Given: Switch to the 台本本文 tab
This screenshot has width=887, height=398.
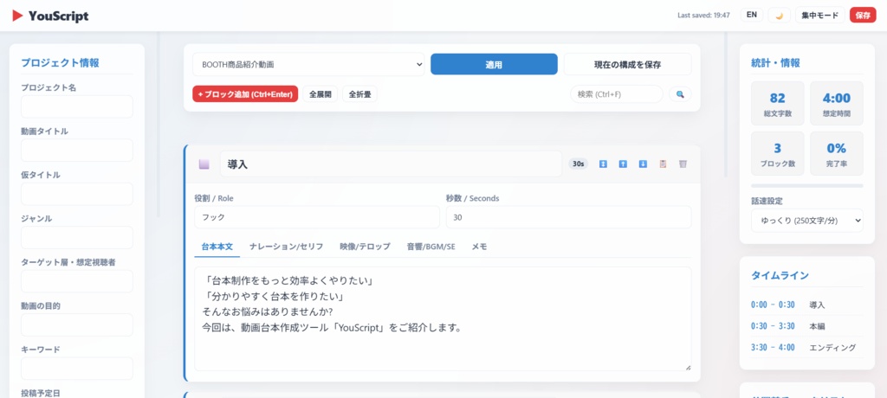Looking at the screenshot, I should (x=217, y=247).
